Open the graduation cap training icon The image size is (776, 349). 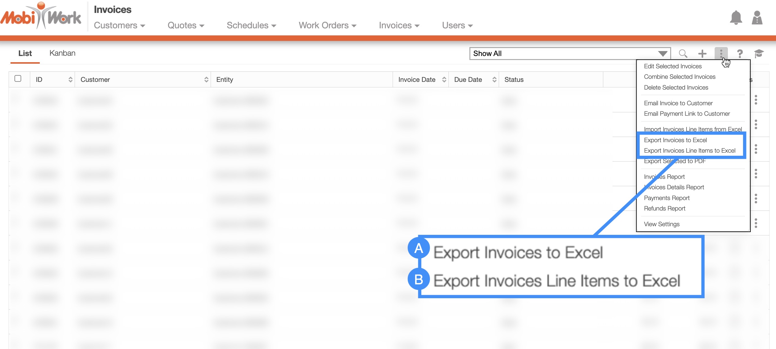pyautogui.click(x=759, y=54)
